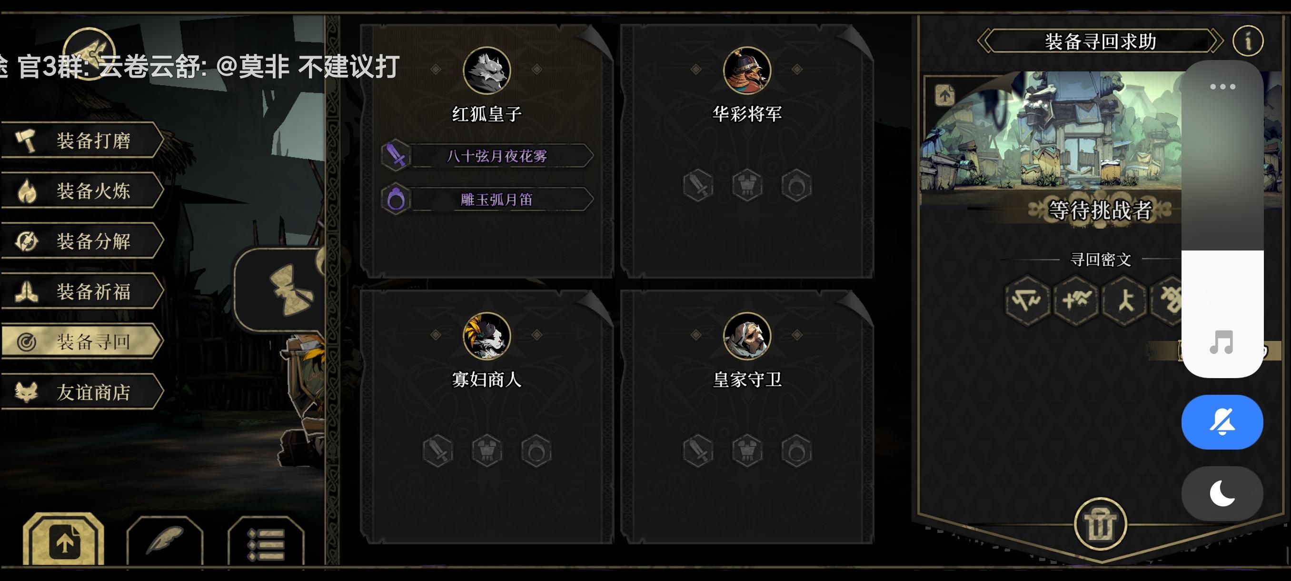
Task: Expand the three-dots volume options
Action: pyautogui.click(x=1222, y=87)
